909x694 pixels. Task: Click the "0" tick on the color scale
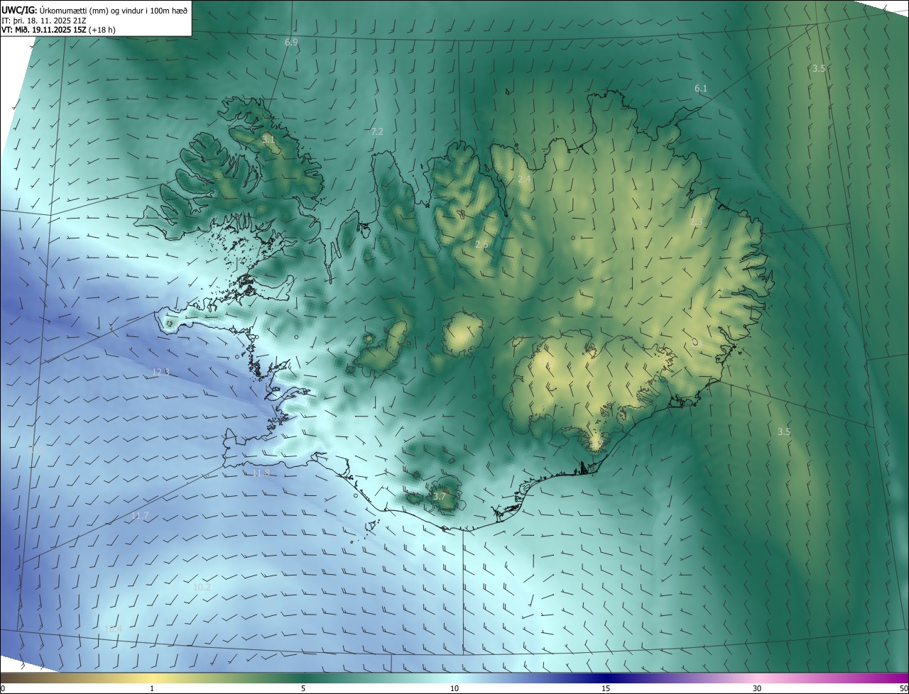[2, 688]
